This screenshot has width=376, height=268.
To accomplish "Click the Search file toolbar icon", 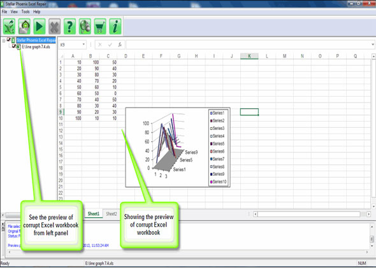I will (24, 26).
